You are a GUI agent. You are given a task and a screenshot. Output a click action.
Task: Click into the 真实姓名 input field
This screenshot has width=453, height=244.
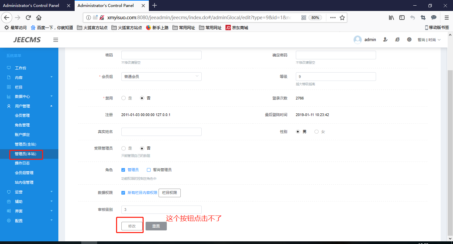(162, 132)
